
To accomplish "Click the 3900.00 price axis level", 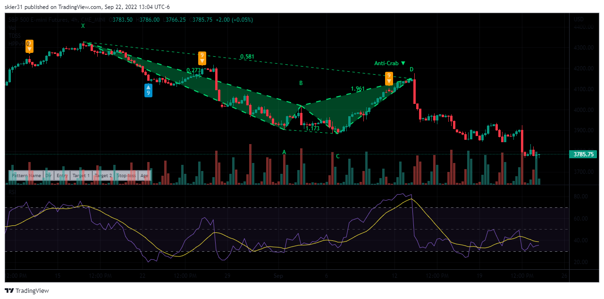I will [583, 130].
